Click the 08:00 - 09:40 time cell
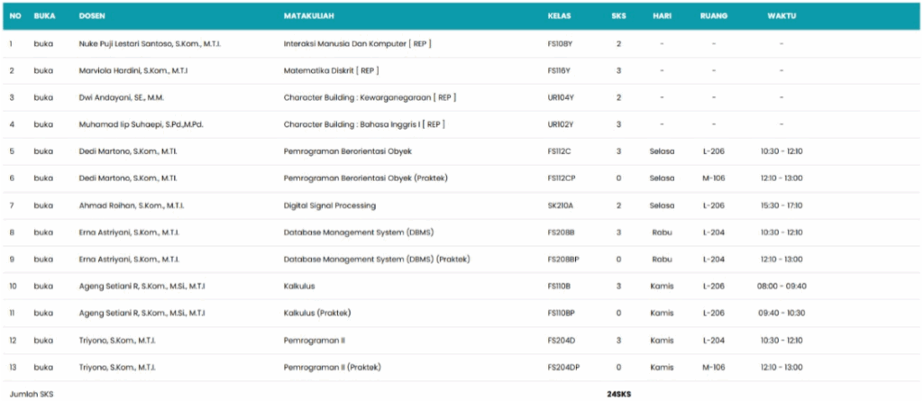 [x=781, y=287]
